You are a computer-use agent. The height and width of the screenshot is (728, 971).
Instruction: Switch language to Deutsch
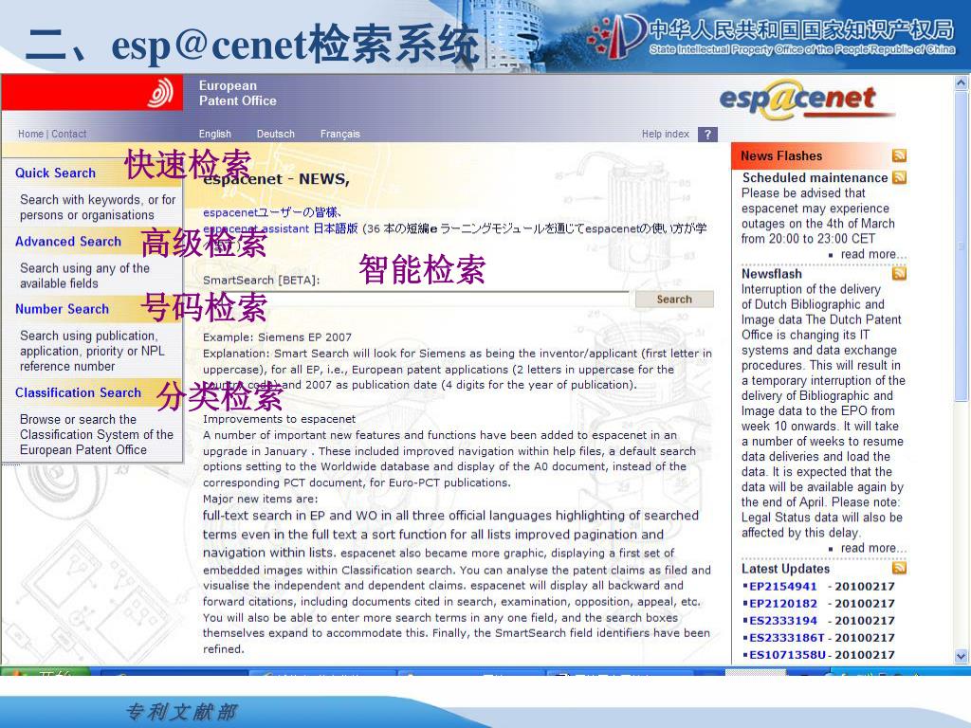click(x=276, y=134)
